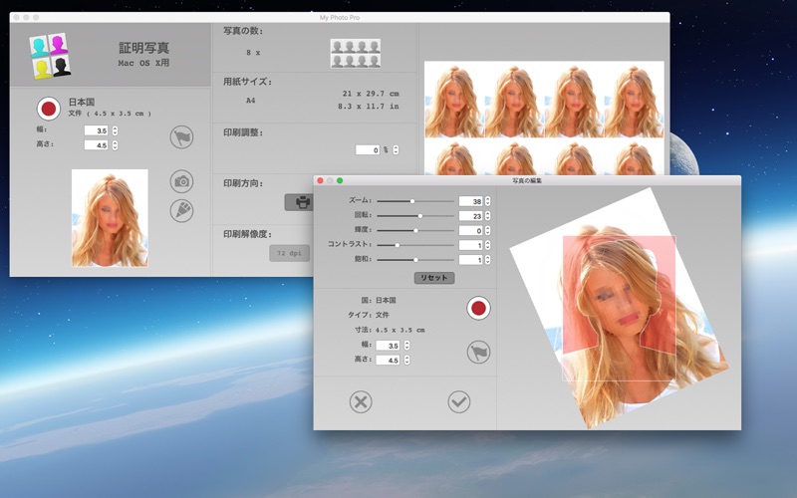Confirm edits with the checkmark circle button
This screenshot has height=498, width=797.
click(x=459, y=401)
